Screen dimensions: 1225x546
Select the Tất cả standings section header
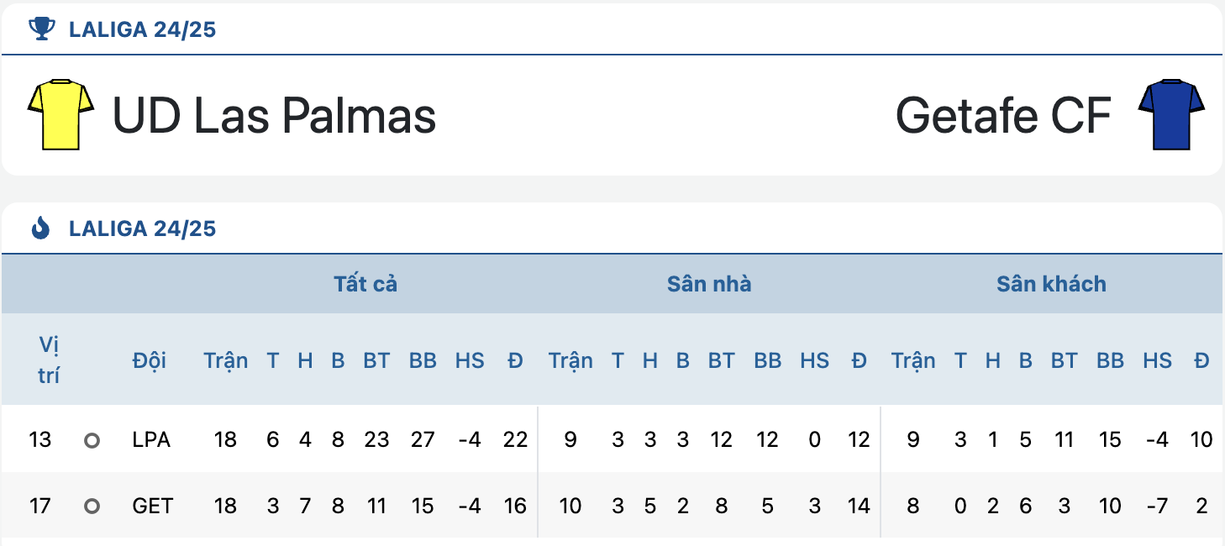(365, 284)
